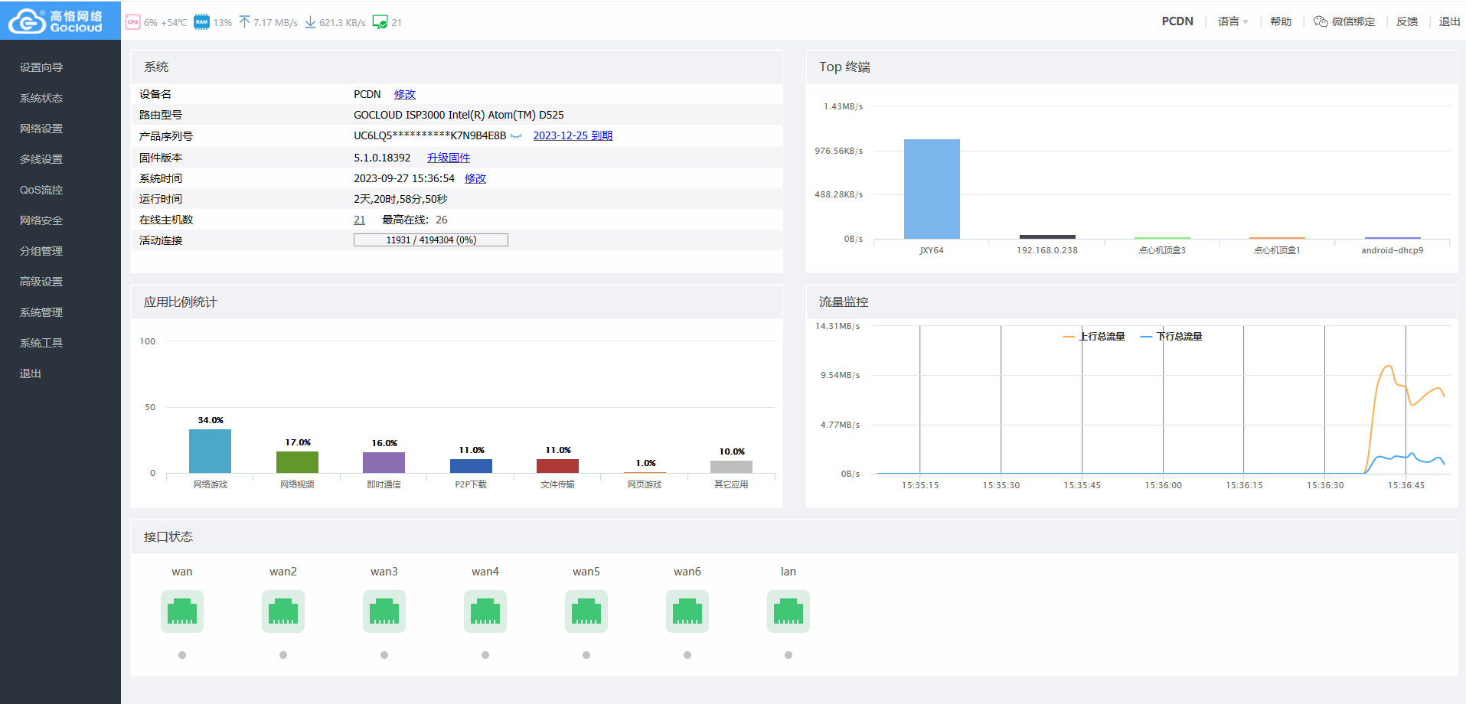Click the lan port icon
The width and height of the screenshot is (1466, 704).
pyautogui.click(x=788, y=611)
